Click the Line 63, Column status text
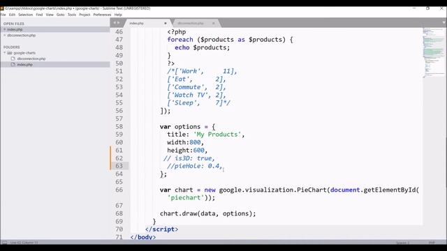The height and width of the screenshot is (251, 447). point(24,243)
